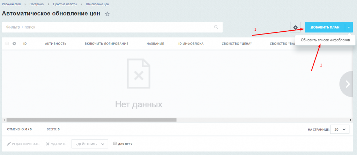Viewport: 357px width, 155px height.
Task: Open grid settings gear button near Add Plan
Action: pyautogui.click(x=296, y=28)
